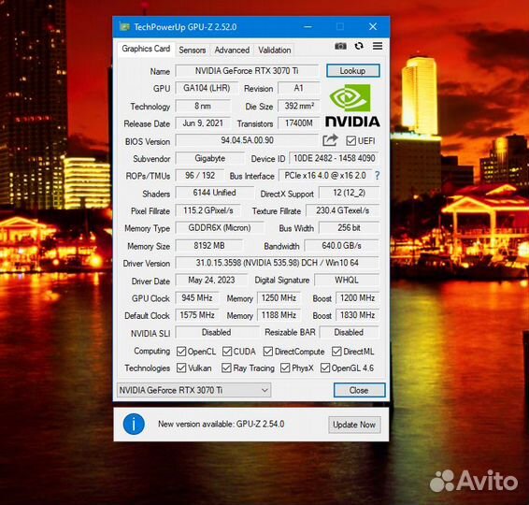Click the Subvendor field Gigabyte
This screenshot has width=529, height=505.
point(209,158)
